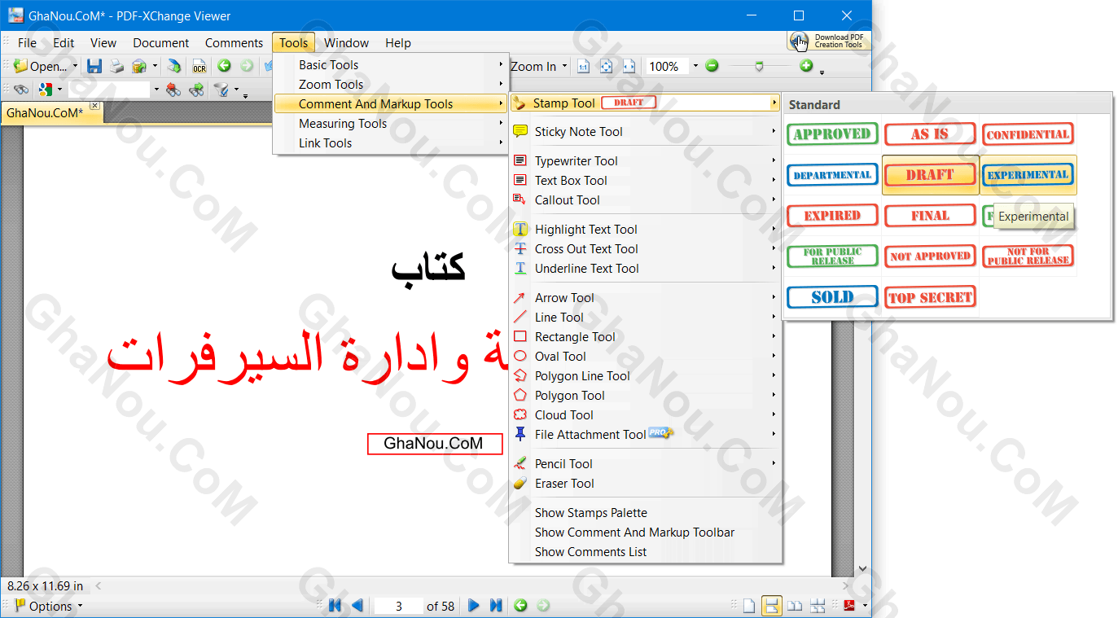
Task: Open the 100% zoom level dropdown
Action: (695, 67)
